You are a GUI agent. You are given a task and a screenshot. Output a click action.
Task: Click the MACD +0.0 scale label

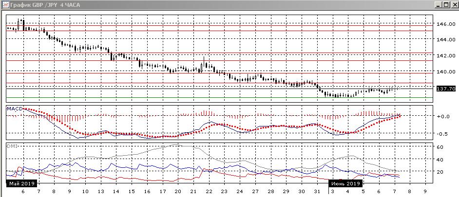click(x=442, y=117)
